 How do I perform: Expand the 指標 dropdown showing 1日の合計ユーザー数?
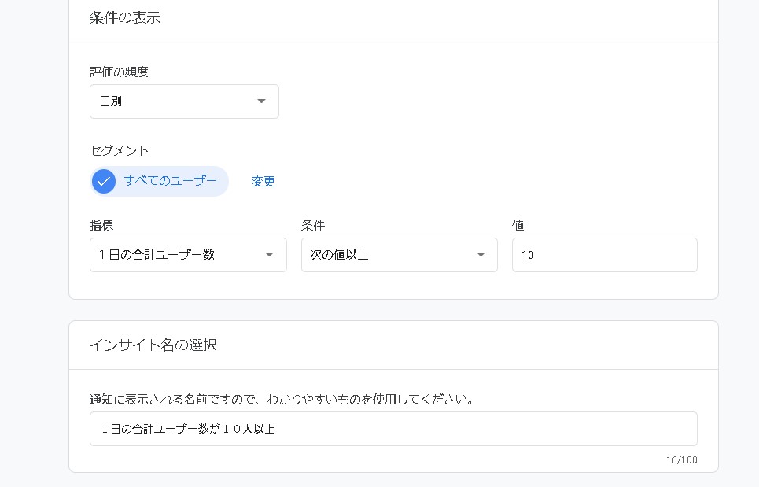pyautogui.click(x=187, y=255)
